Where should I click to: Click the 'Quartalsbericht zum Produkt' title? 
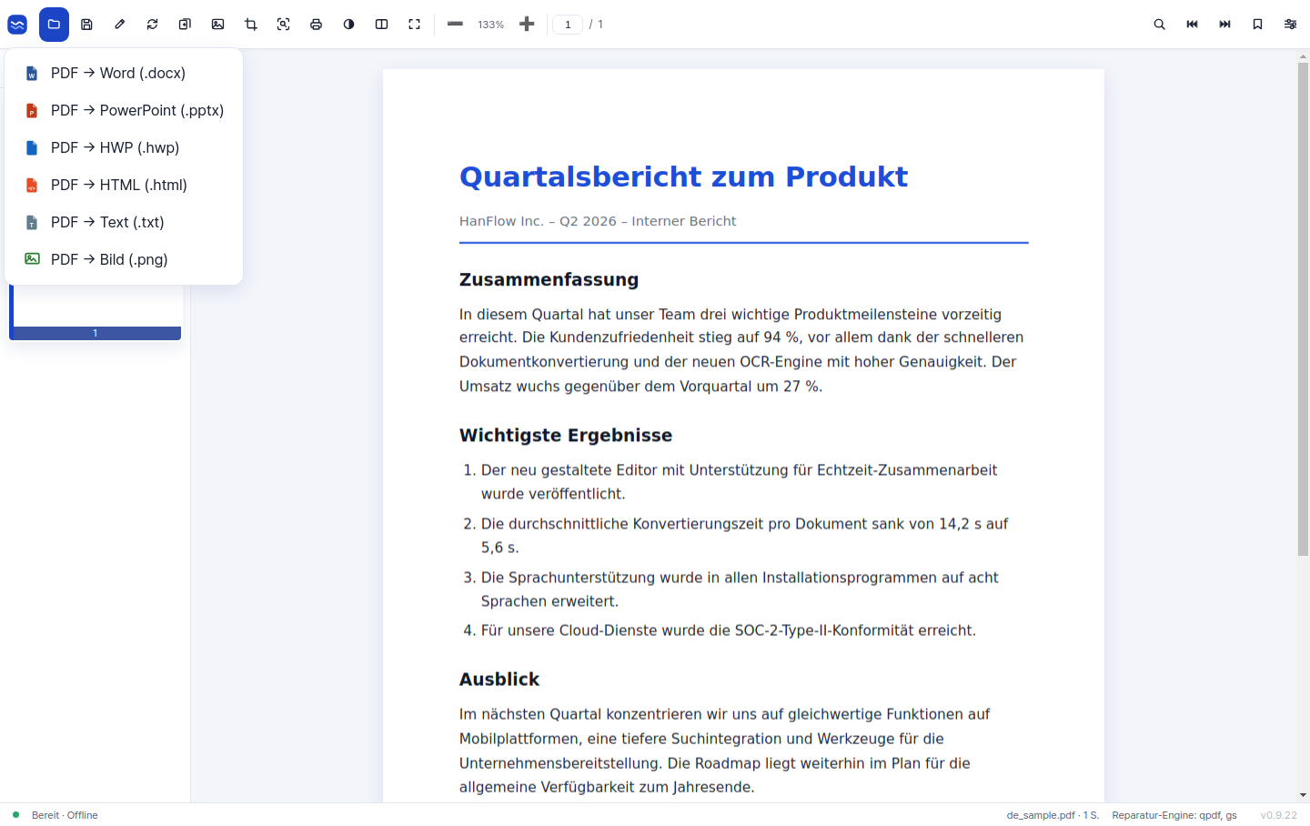[x=683, y=176]
